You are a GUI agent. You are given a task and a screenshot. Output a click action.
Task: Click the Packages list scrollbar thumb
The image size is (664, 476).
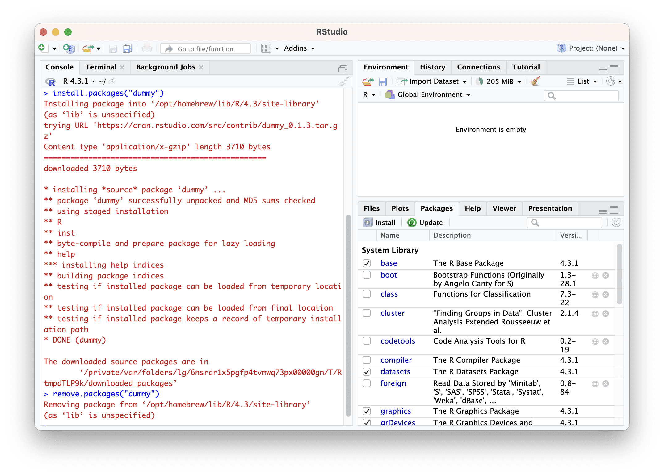(x=619, y=274)
